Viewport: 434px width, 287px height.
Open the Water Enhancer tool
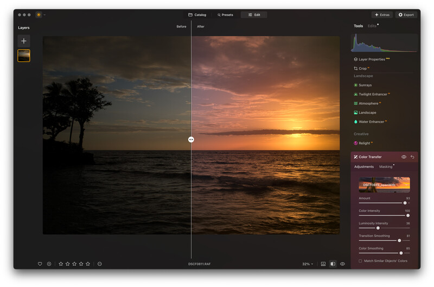pos(370,122)
